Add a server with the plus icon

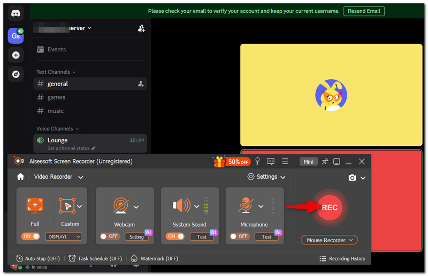tap(16, 55)
